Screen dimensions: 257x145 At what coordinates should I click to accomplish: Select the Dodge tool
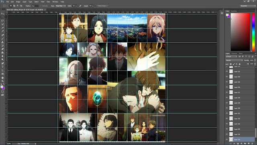pos(2,60)
